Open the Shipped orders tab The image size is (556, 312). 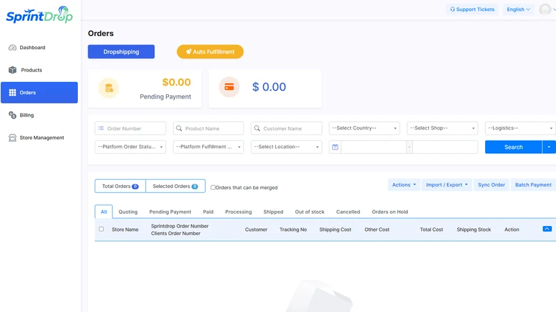(x=273, y=211)
